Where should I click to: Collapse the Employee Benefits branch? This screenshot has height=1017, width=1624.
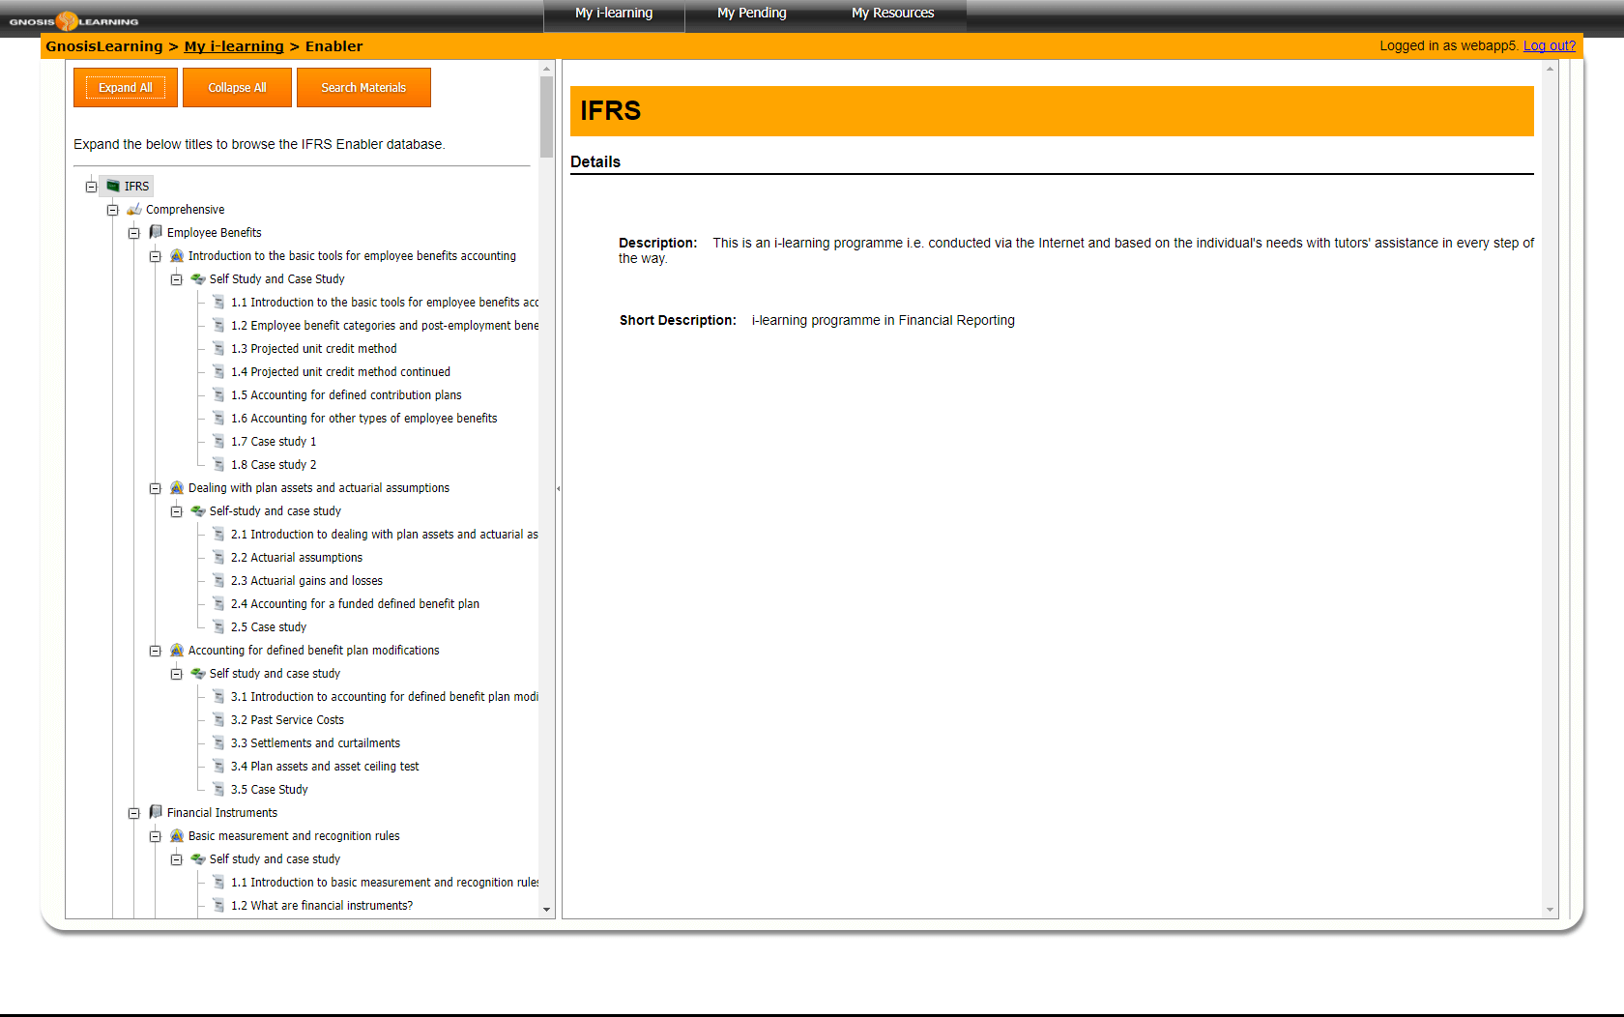coord(133,233)
